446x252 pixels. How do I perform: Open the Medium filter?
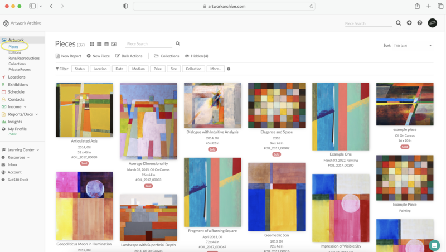click(x=138, y=69)
